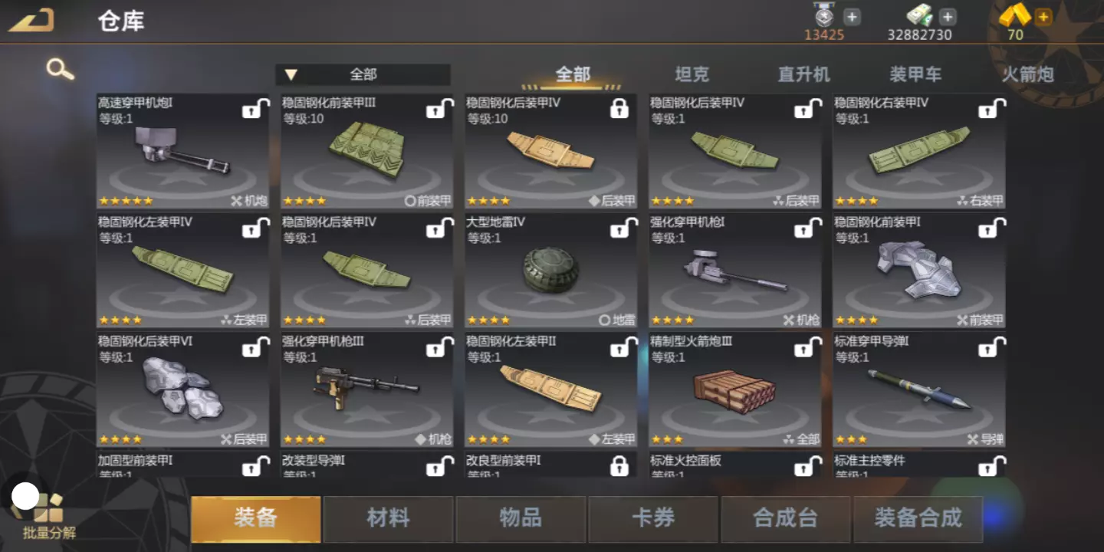Toggle lock on 高速穿甲机炮I

tap(255, 110)
